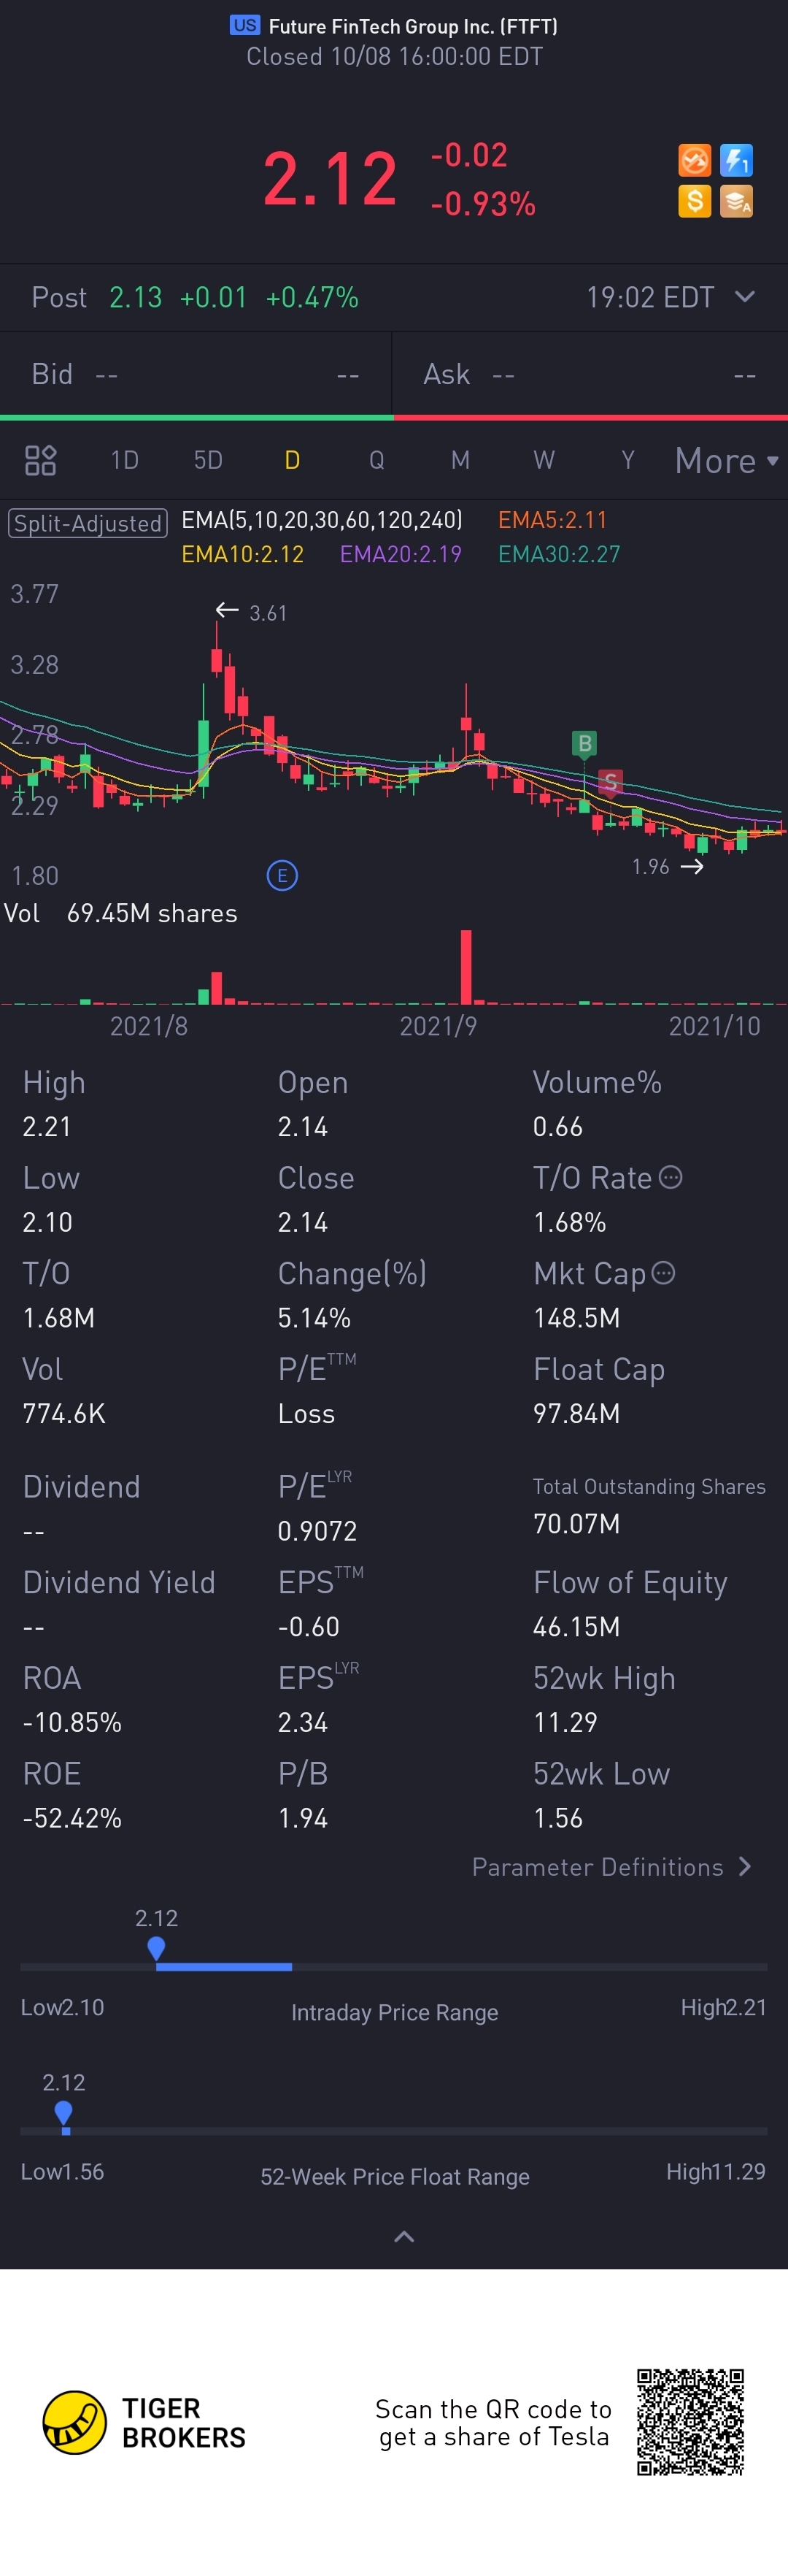Tap the green B buy marker
Viewport: 788px width, 2576px height.
(x=584, y=743)
